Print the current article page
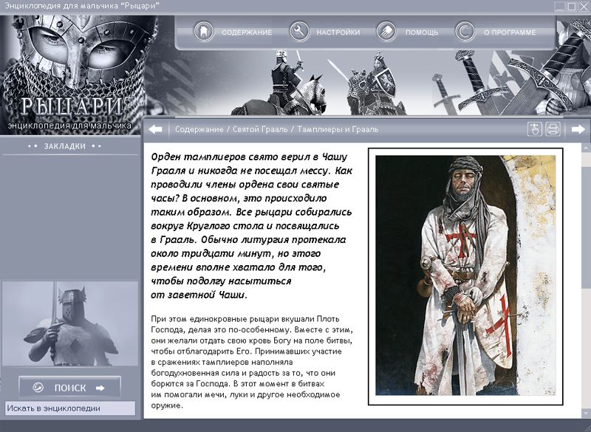 pos(553,129)
